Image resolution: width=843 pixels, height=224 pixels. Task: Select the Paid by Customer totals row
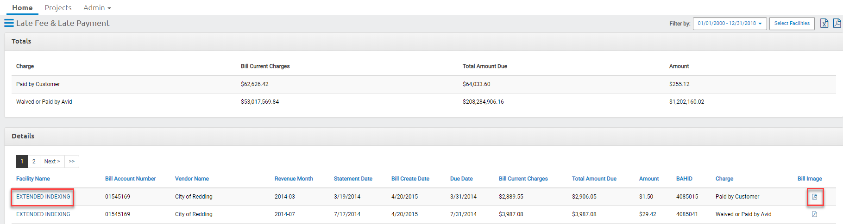[424, 84]
